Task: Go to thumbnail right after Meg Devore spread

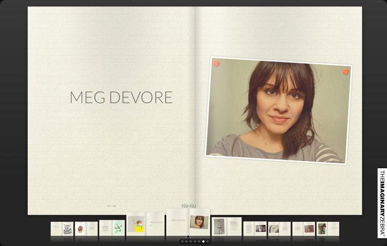Action: [x=226, y=226]
